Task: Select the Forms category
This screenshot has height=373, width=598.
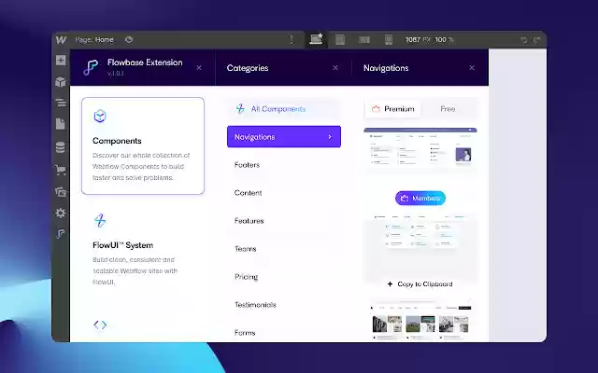Action: pyautogui.click(x=245, y=333)
